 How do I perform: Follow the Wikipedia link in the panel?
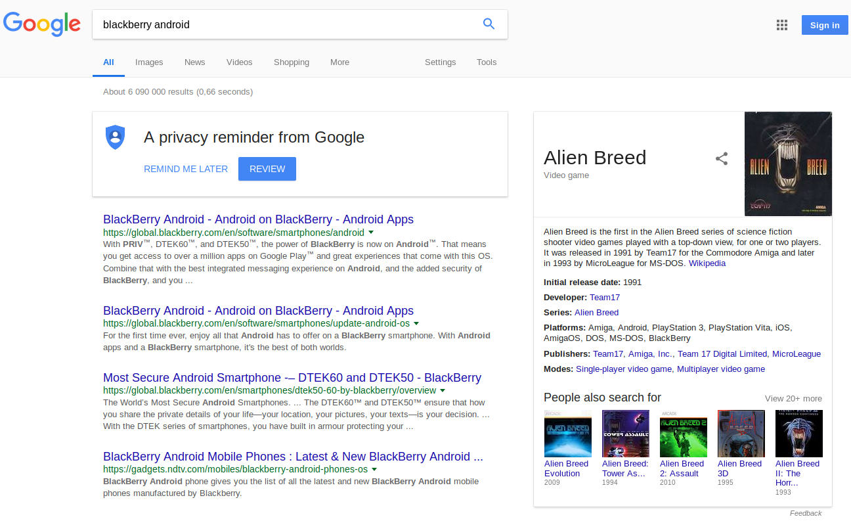pyautogui.click(x=707, y=263)
